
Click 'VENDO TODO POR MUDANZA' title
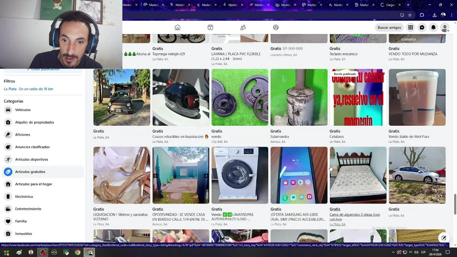click(413, 54)
